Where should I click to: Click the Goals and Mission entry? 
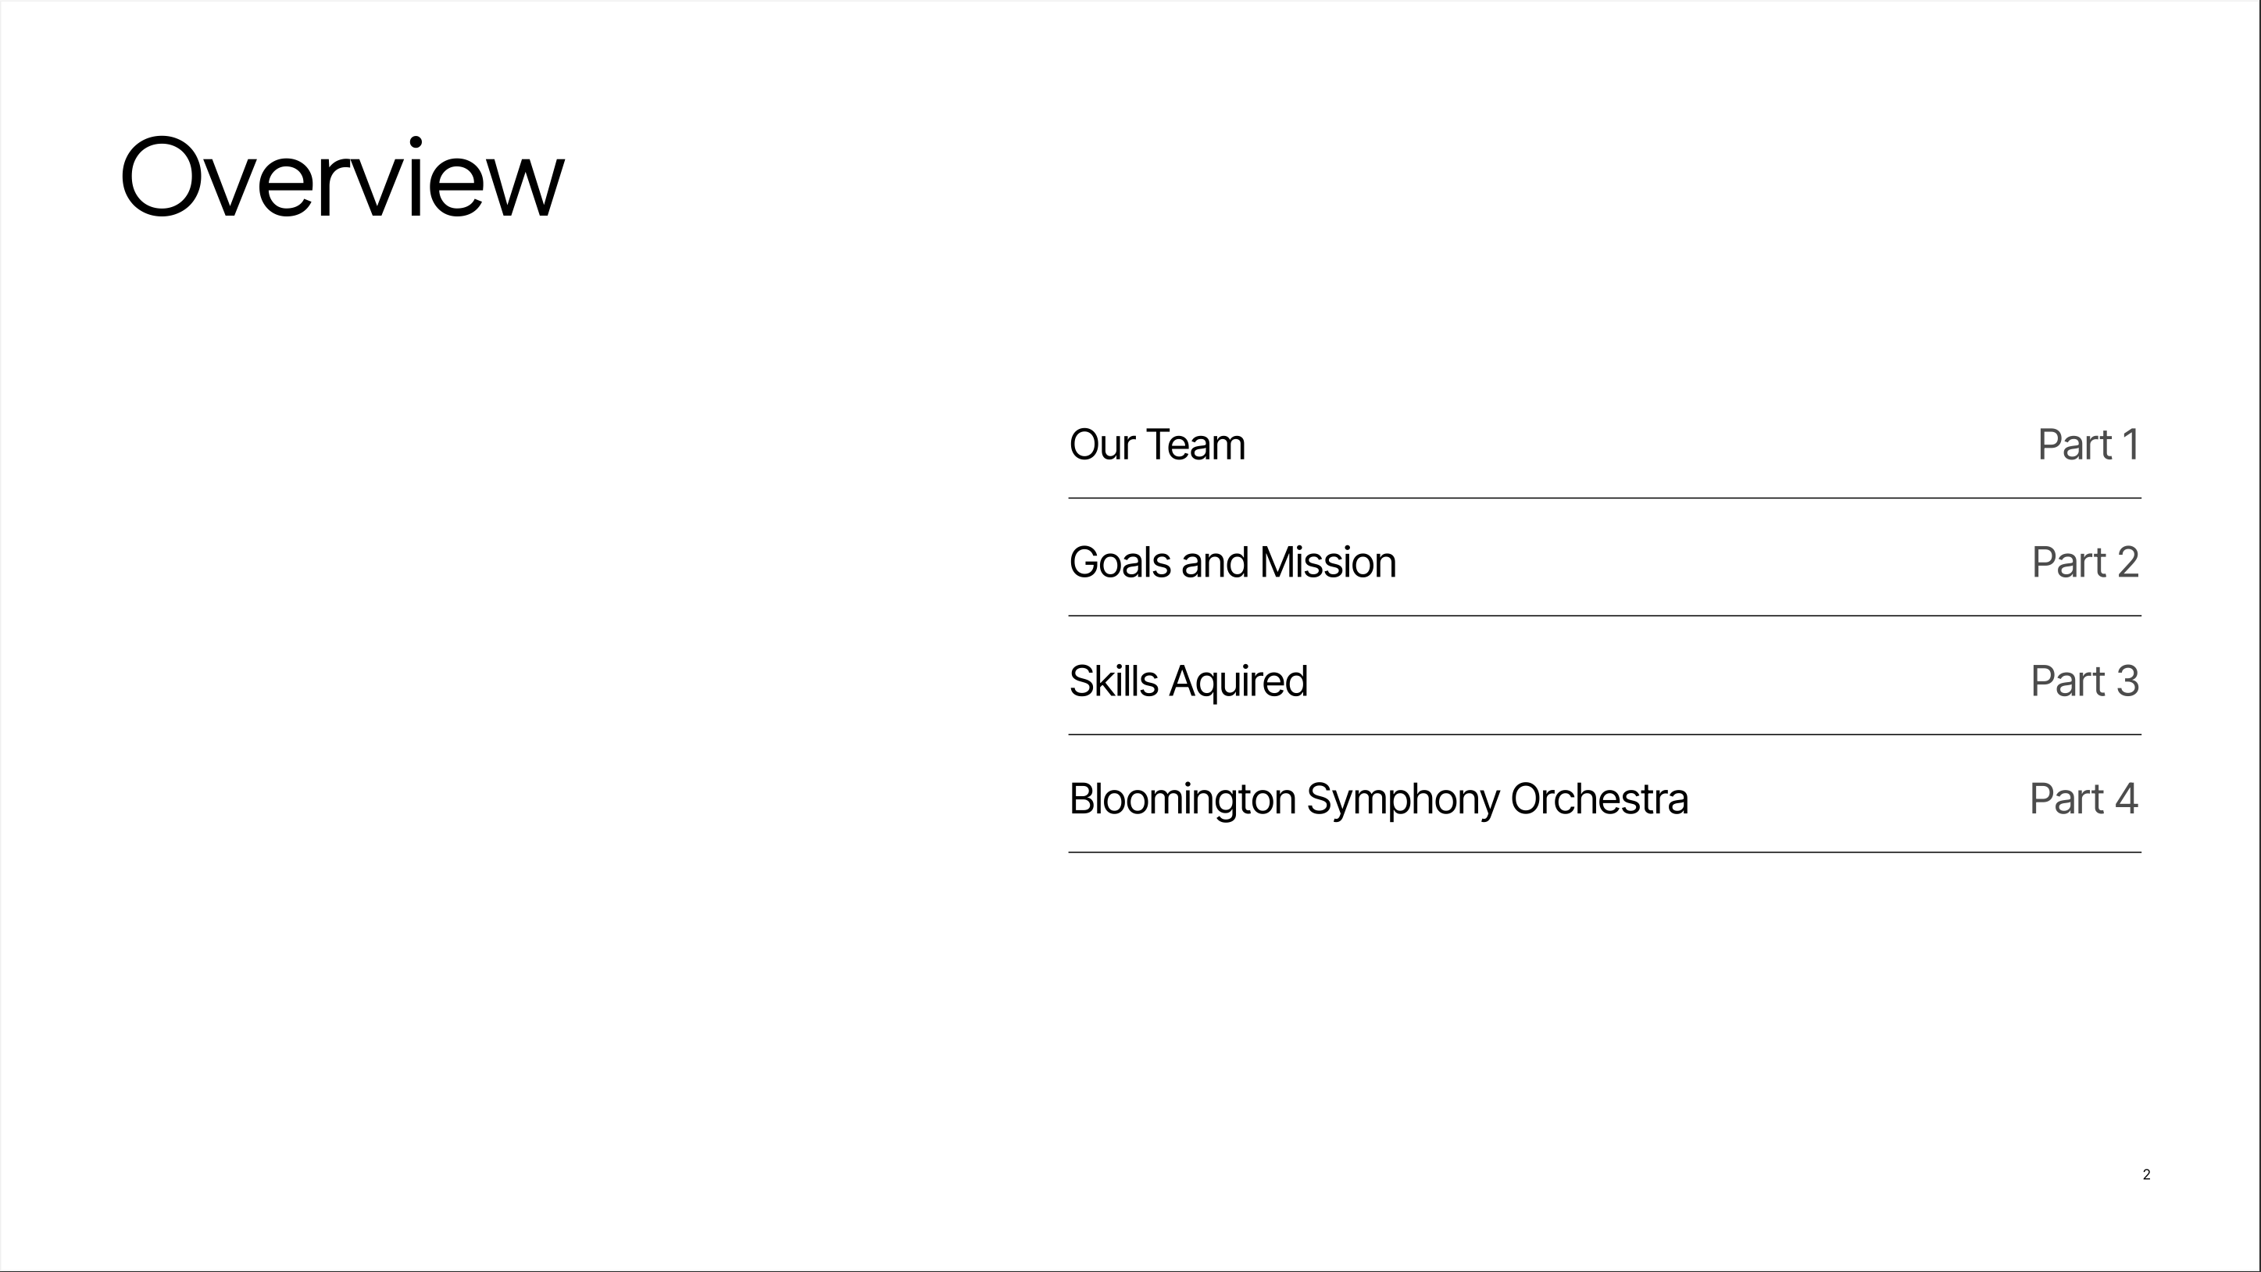(1232, 563)
